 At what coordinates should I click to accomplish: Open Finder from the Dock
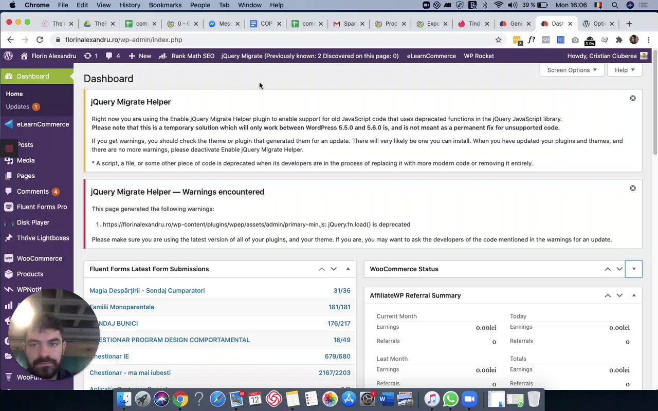pyautogui.click(x=124, y=399)
